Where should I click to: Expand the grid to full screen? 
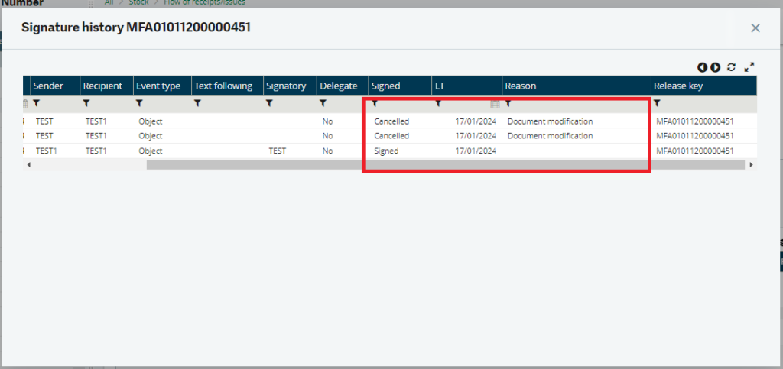(749, 67)
